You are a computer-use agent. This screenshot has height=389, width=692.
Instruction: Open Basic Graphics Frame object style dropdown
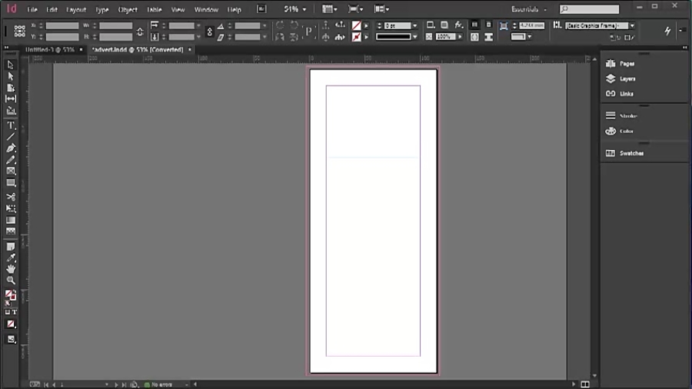pos(632,25)
